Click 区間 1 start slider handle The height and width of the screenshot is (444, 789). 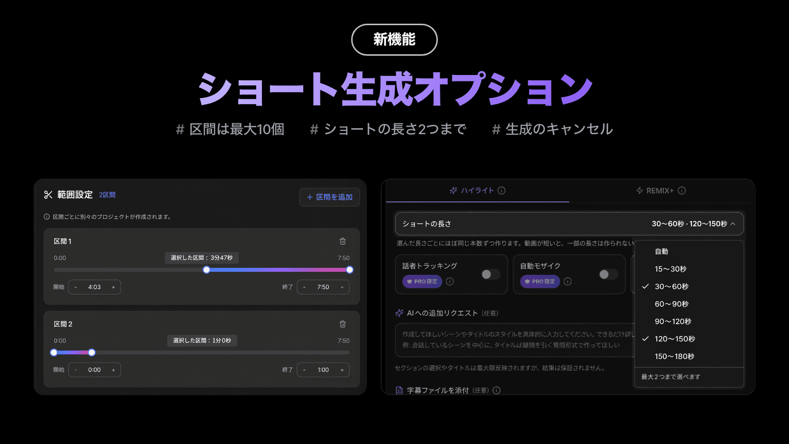coord(207,270)
